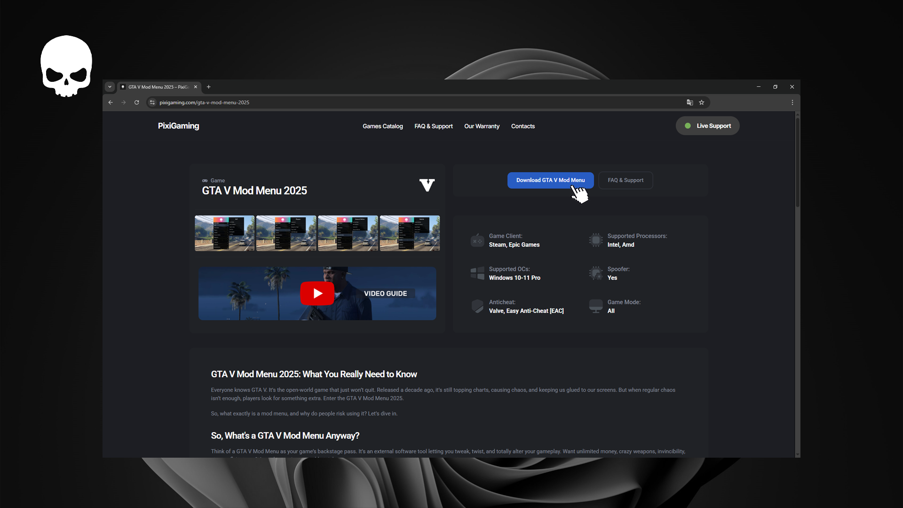Viewport: 903px width, 508px height.
Task: Click the scrollbar down arrow
Action: (x=797, y=455)
